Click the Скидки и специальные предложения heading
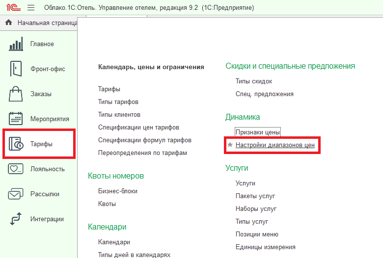The width and height of the screenshot is (383, 258). (x=290, y=66)
